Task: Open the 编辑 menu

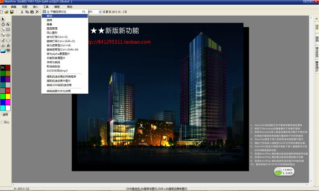Action: pyautogui.click(x=14, y=7)
